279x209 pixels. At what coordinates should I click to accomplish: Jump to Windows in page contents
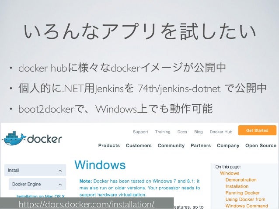[230, 173]
